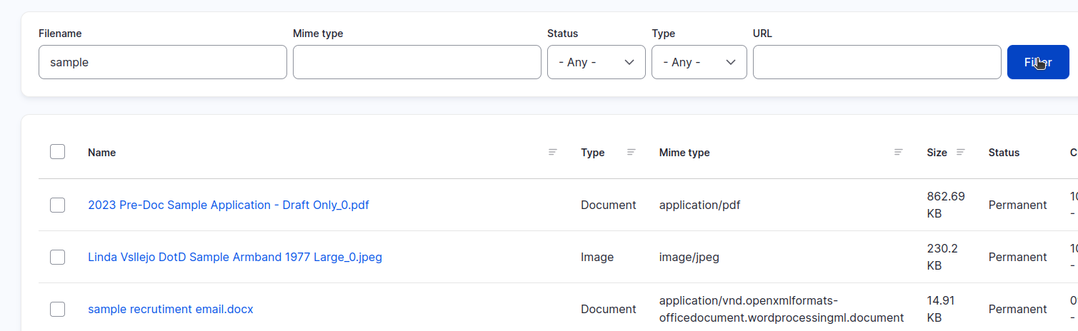
Task: Open the sample recrutiment email.docx link
Action: 171,309
